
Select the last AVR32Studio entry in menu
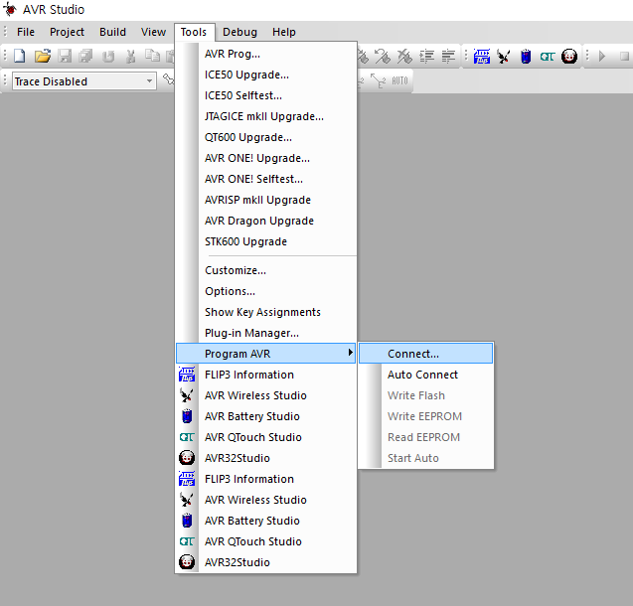(265, 562)
